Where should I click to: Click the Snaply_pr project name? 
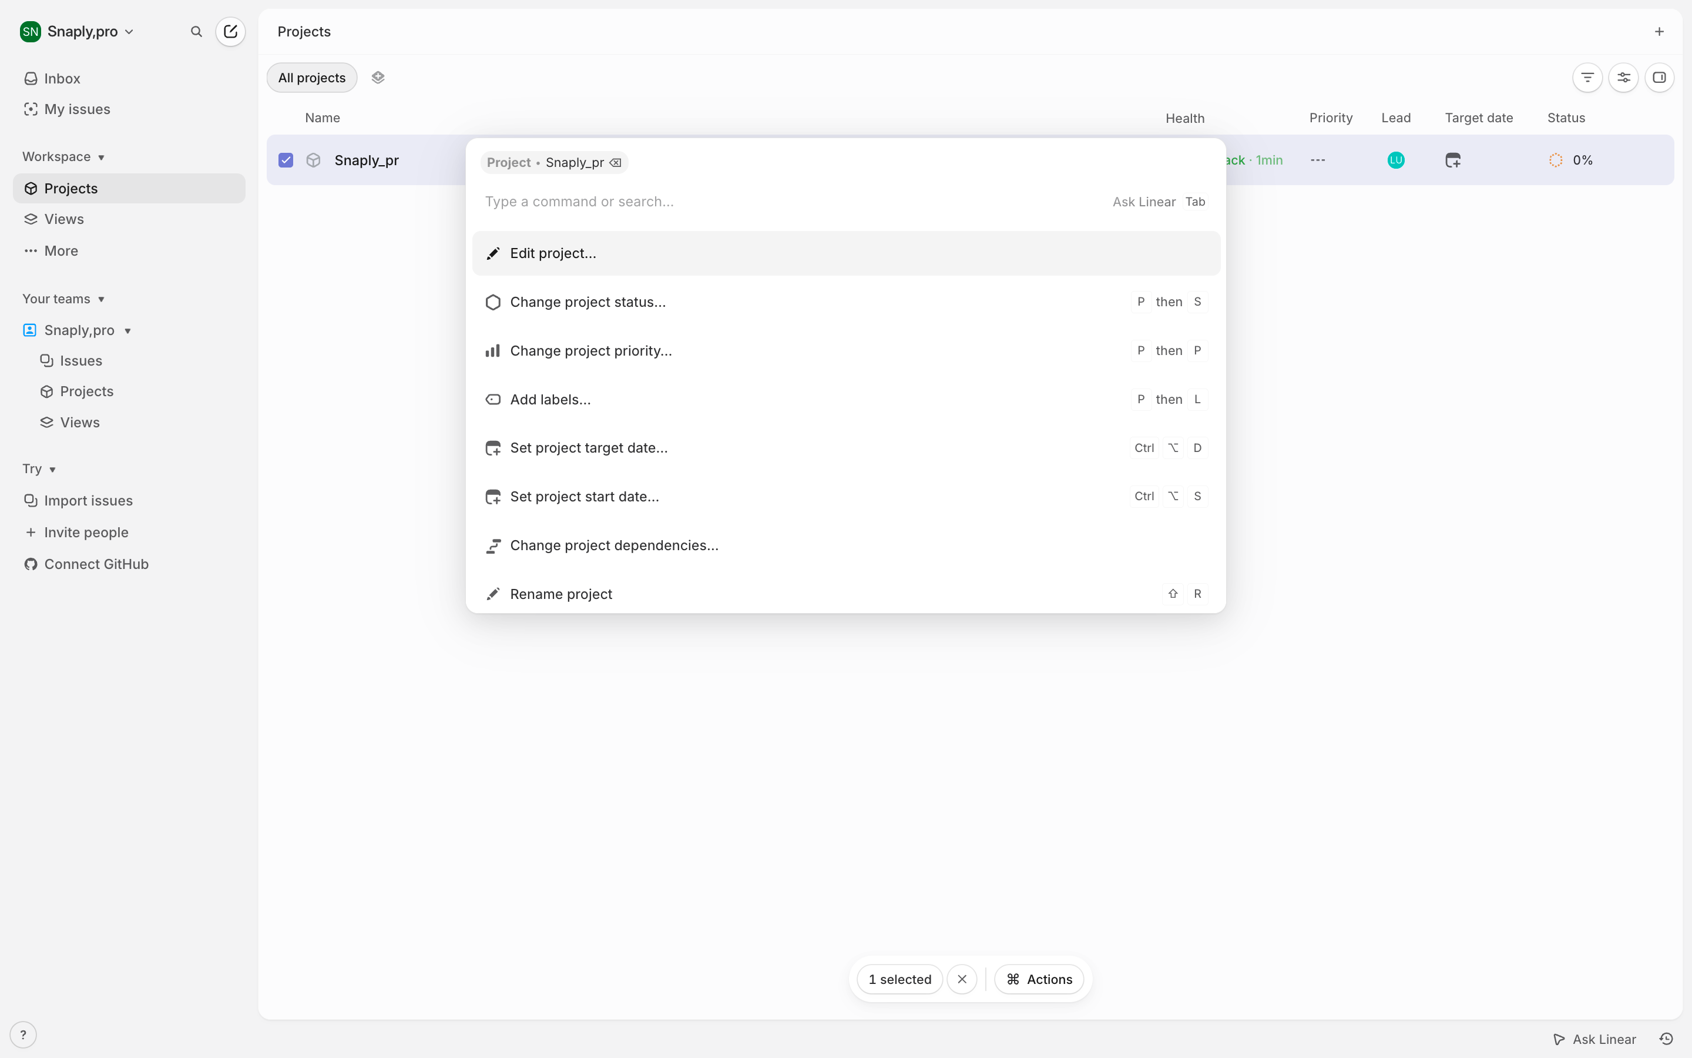367,160
